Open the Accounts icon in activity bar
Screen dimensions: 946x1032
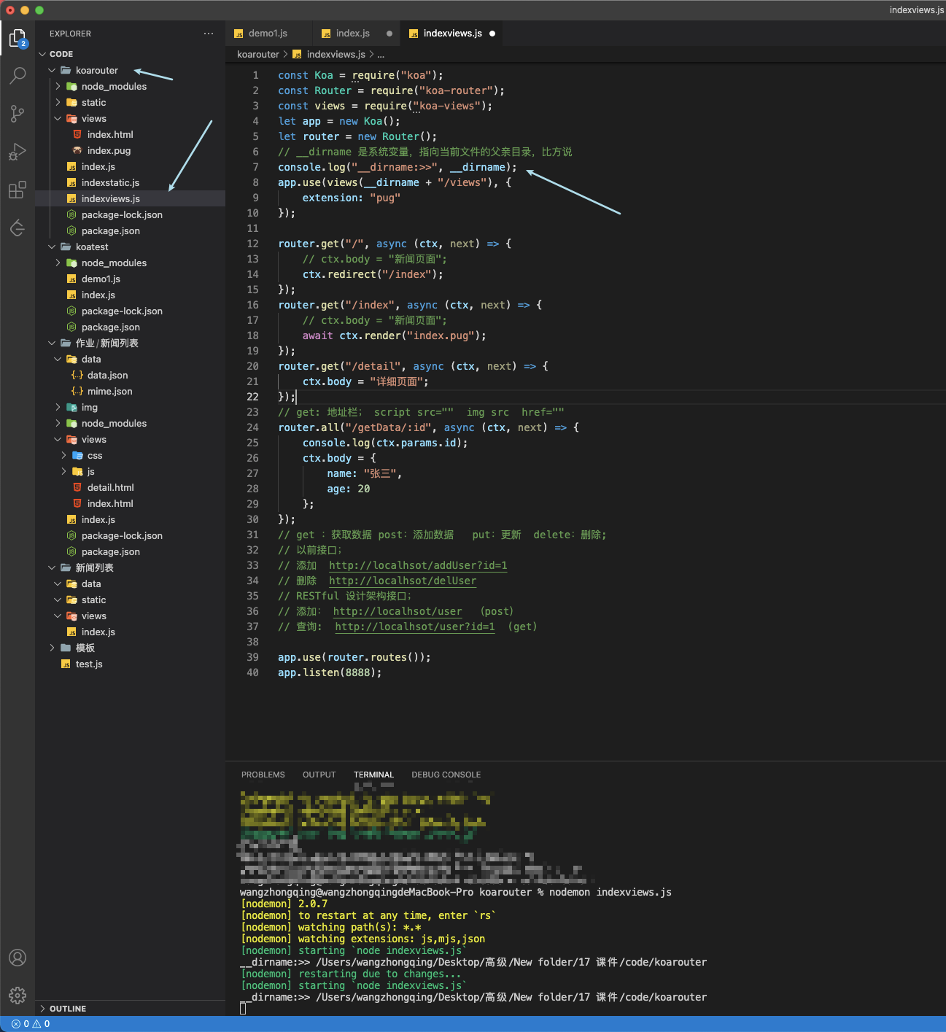(18, 958)
